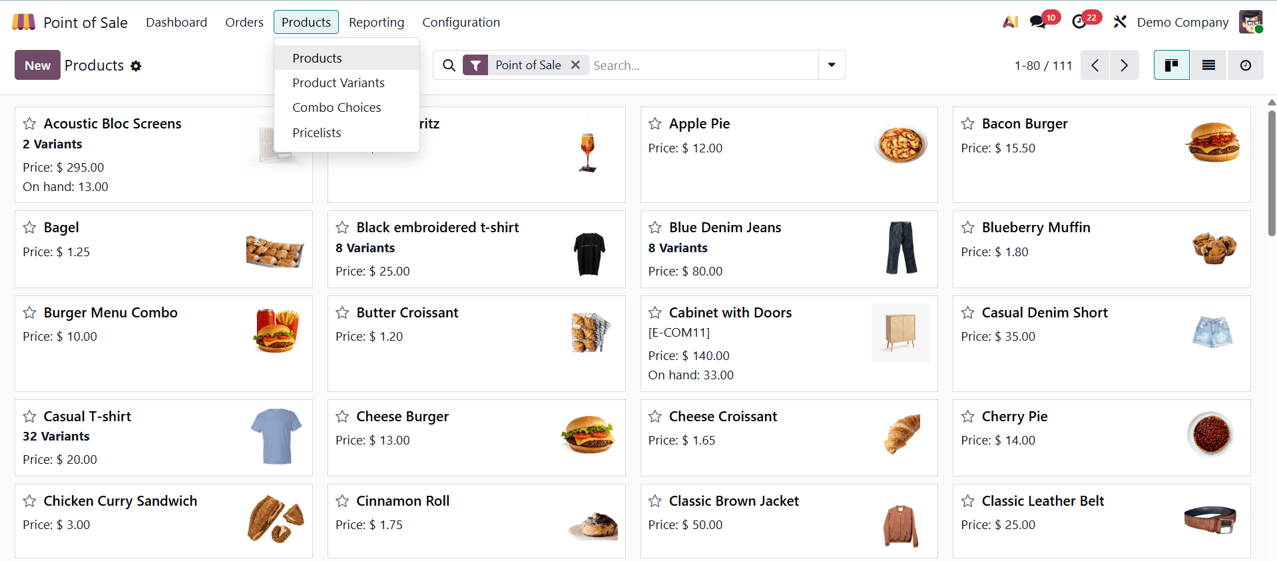The image size is (1277, 561).
Task: Open the Products menu dropdown
Action: (306, 21)
